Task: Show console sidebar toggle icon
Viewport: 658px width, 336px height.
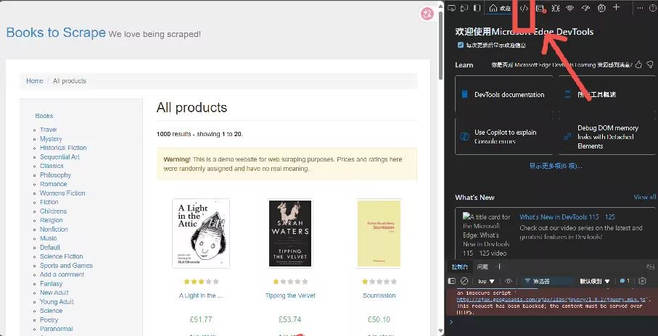Action: point(452,281)
